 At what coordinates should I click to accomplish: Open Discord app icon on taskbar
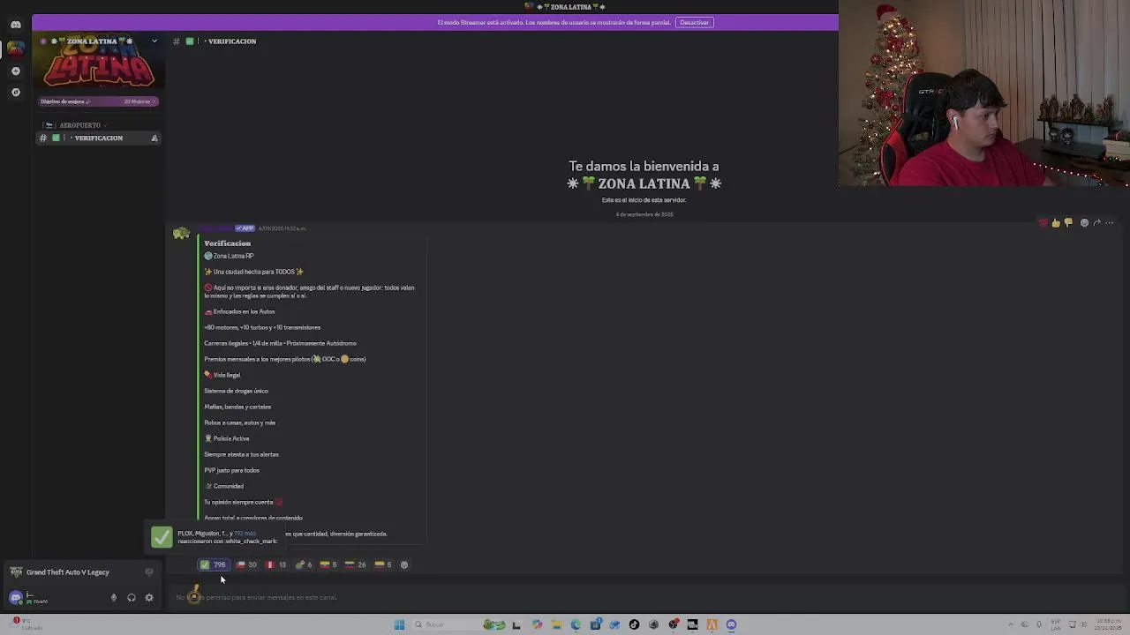(x=731, y=624)
